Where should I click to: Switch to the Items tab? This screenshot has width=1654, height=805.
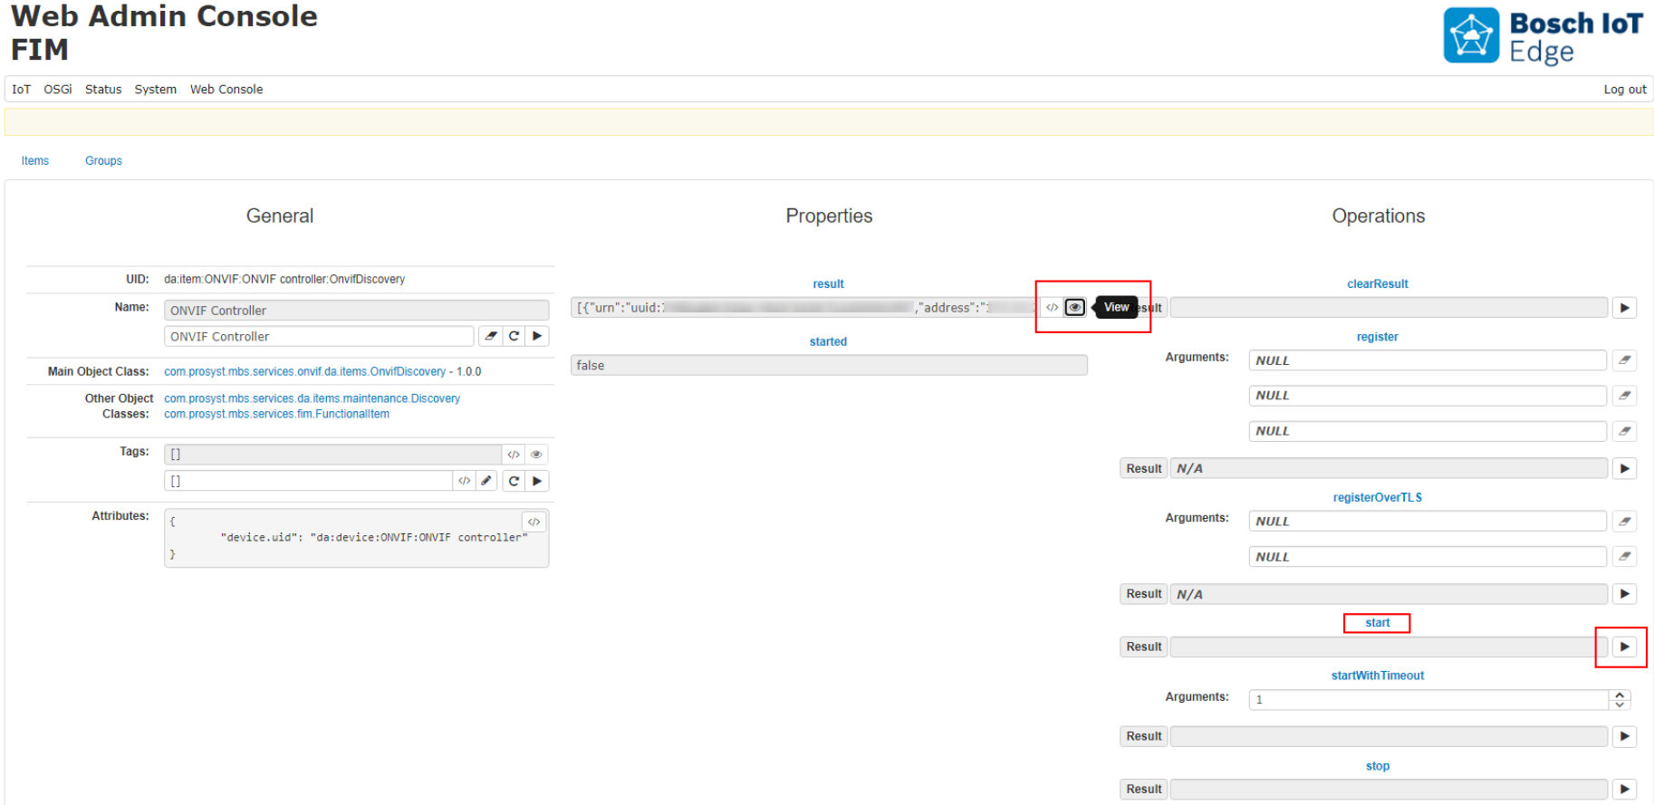coord(35,160)
